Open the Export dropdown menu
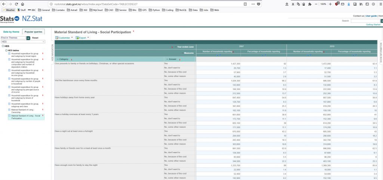 [82, 38]
